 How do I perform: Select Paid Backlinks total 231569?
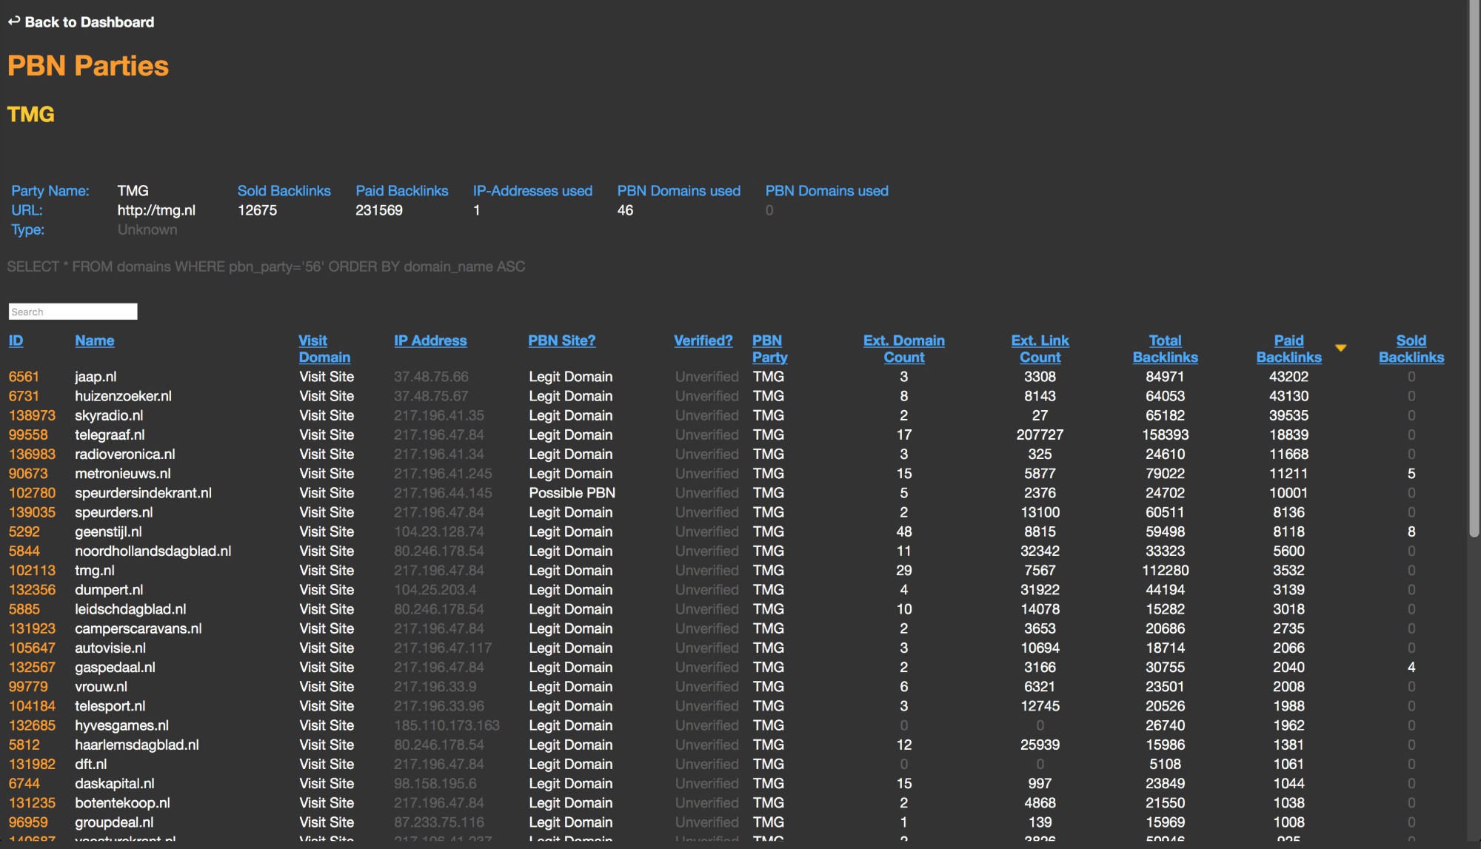379,210
